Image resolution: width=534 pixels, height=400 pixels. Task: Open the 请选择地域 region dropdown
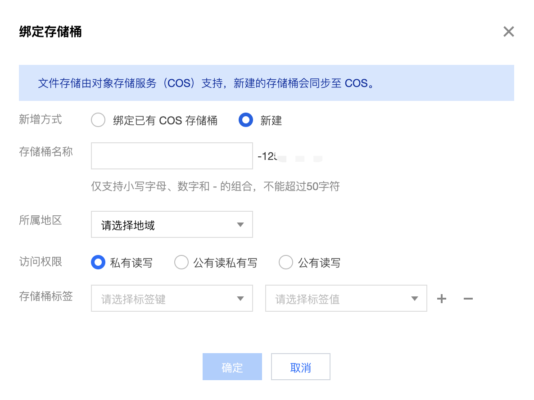[172, 225]
